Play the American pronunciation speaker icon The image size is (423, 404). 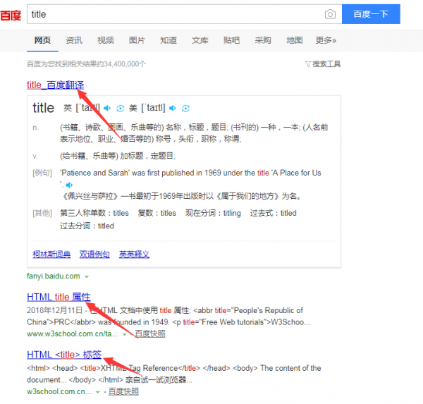(x=173, y=108)
